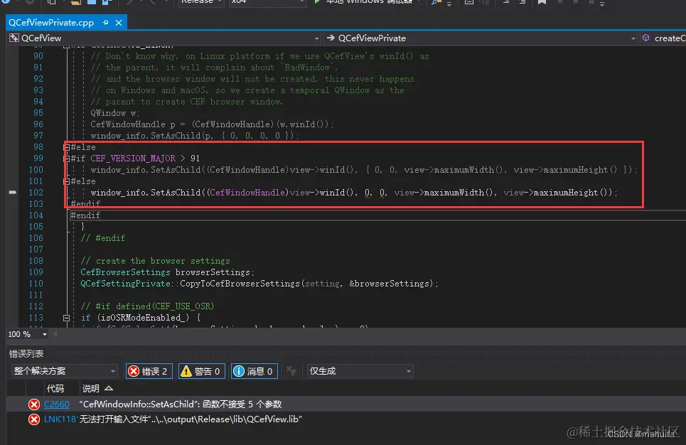Click the QWindow w declaration on line 95
This screenshot has width=686, height=445.
coord(114,113)
